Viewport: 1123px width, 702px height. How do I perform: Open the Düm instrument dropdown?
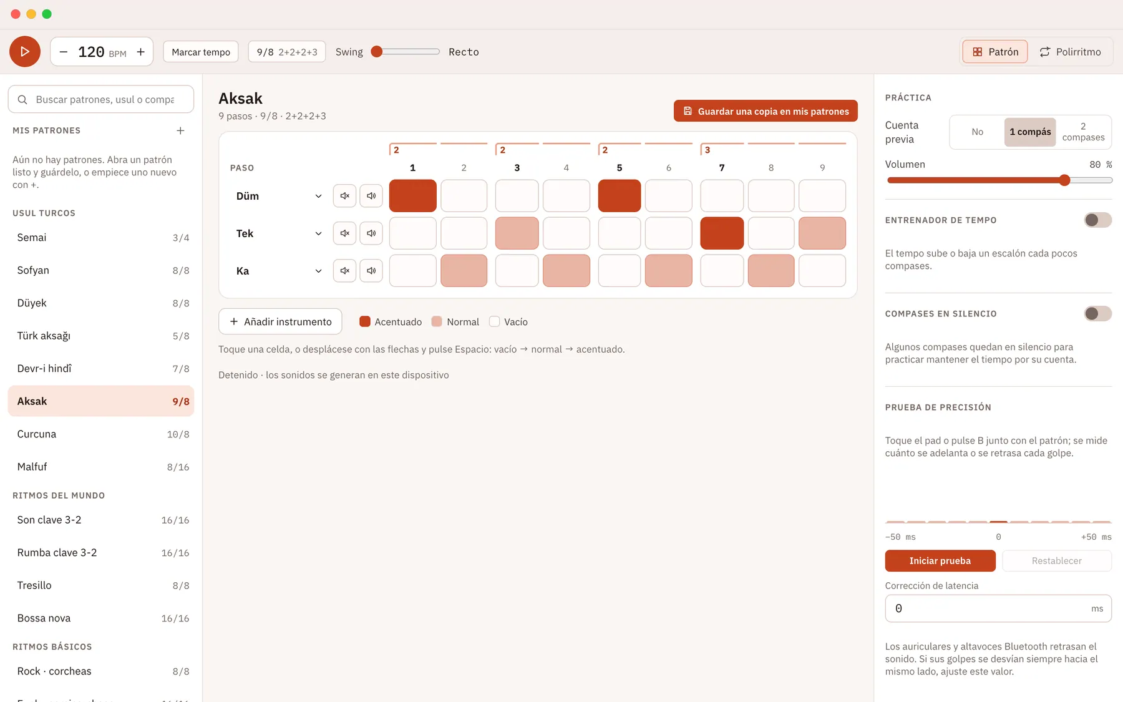pos(279,196)
